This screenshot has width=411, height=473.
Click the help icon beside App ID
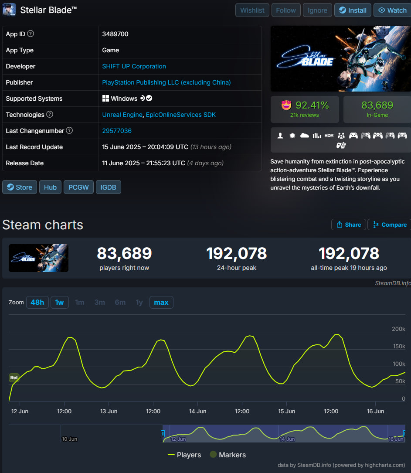click(x=31, y=34)
